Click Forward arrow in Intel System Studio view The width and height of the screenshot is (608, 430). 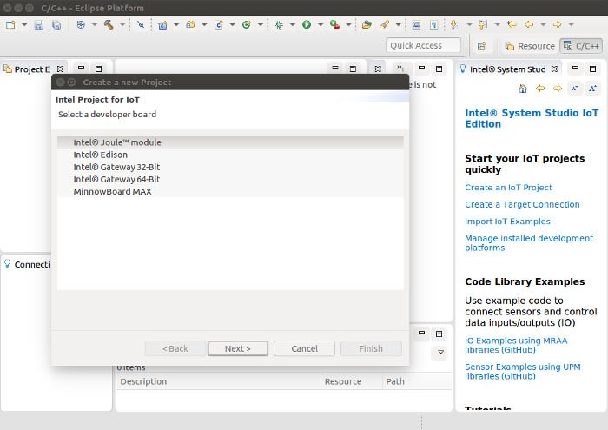click(x=558, y=89)
